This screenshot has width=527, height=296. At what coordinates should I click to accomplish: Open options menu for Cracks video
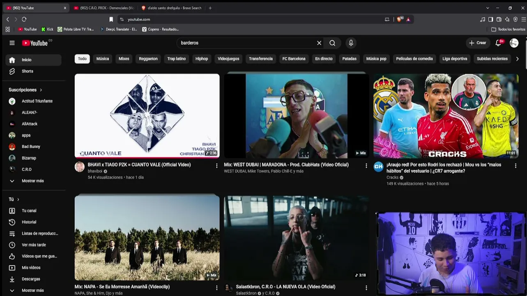[x=515, y=166]
